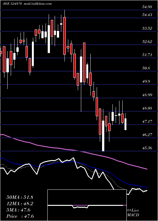Click the 52.62 price axis value
This screenshot has height=221, width=158.
pyautogui.click(x=147, y=41)
